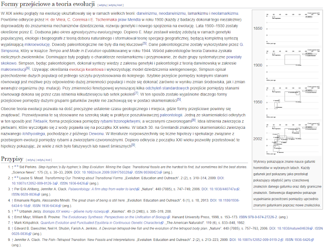Open red link C. Corensa

click(x=77, y=20)
